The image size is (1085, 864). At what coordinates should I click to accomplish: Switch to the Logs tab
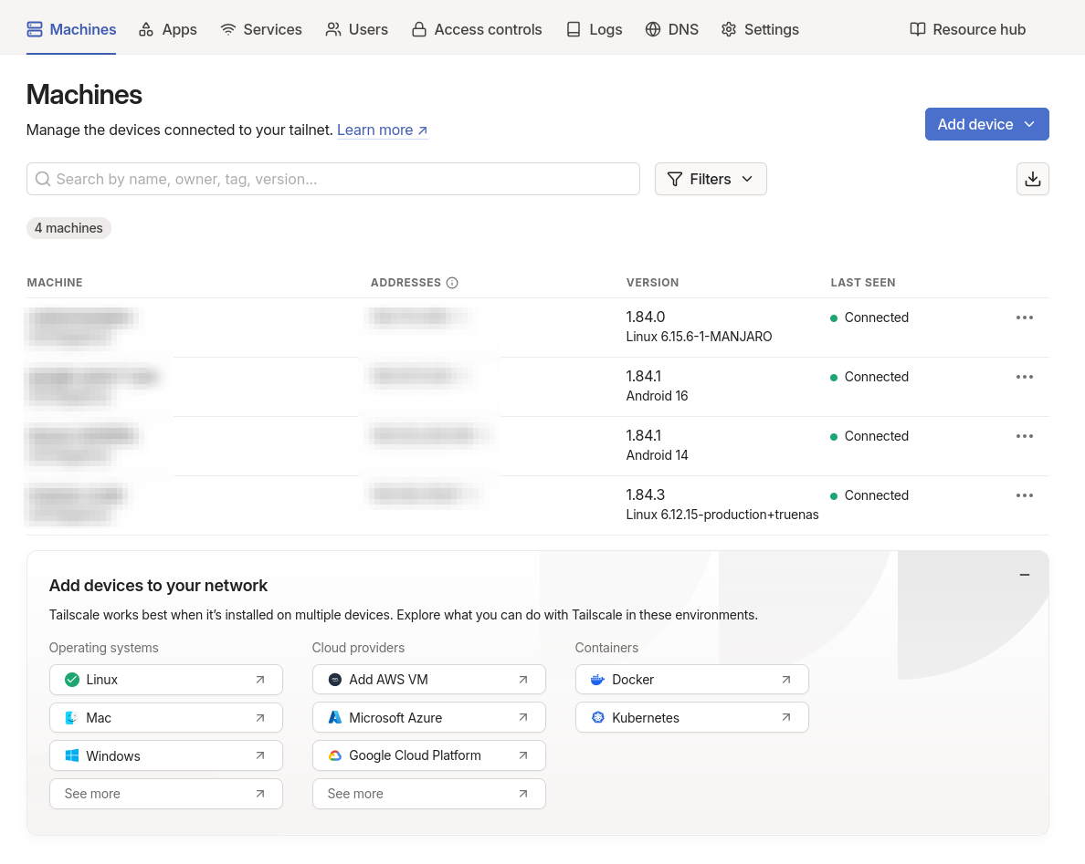coord(595,30)
